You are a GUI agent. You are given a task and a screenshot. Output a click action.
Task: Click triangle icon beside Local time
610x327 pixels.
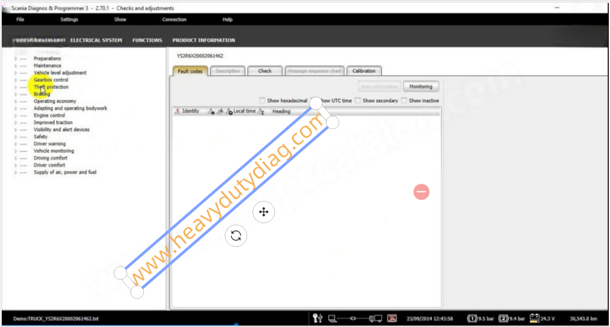point(229,111)
